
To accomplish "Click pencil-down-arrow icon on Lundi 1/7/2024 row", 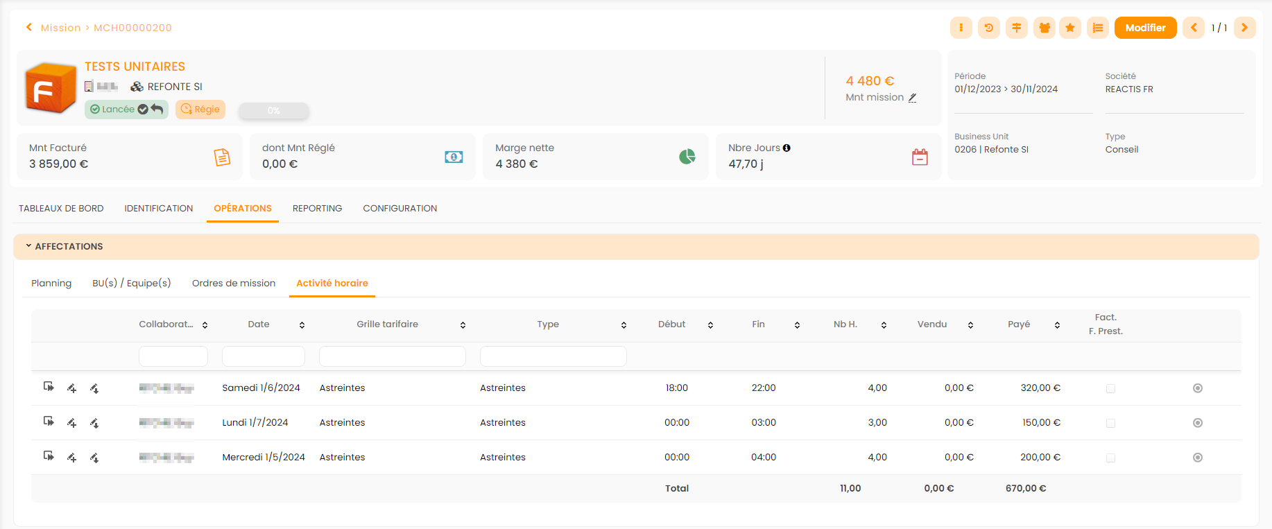I will coord(94,423).
